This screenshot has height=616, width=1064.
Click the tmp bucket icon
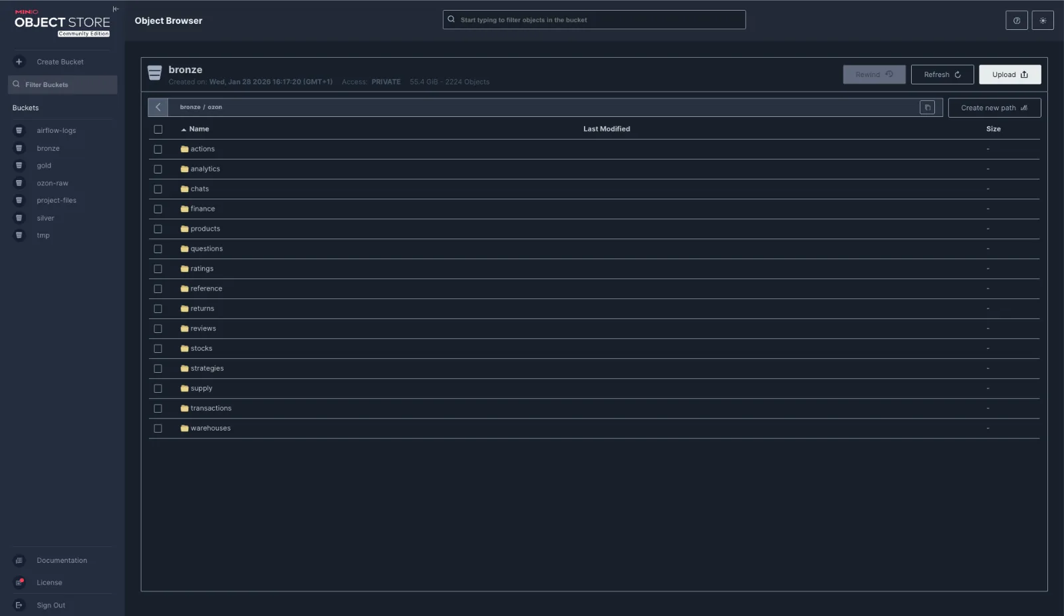[x=19, y=235]
